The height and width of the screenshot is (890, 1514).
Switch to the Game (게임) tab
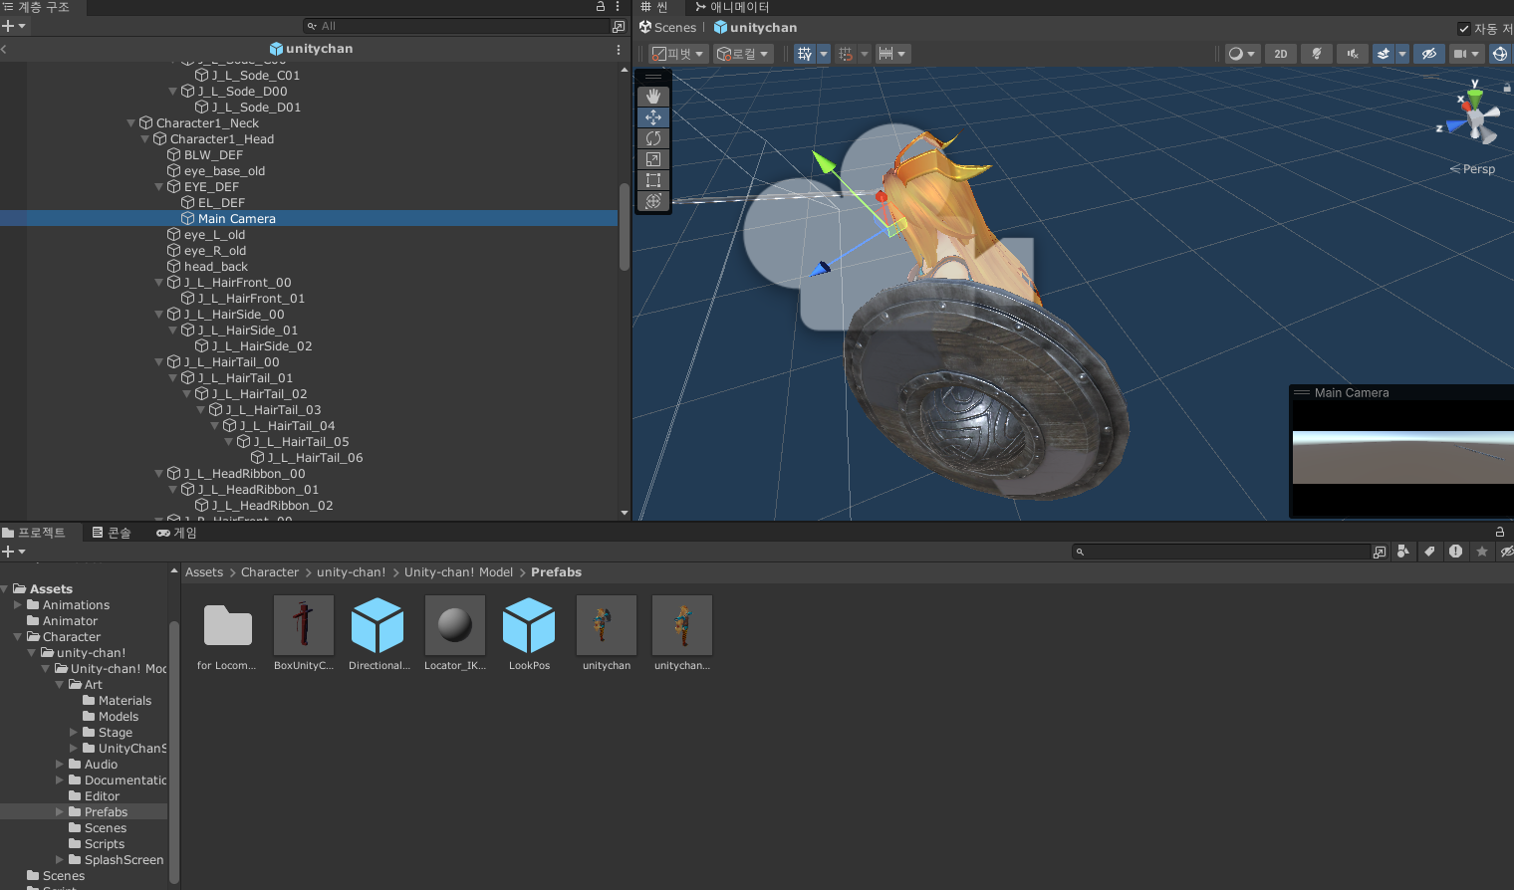click(177, 533)
